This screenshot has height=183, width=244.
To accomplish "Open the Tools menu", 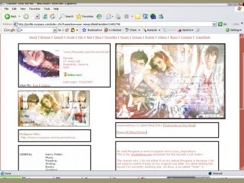I will coord(47,9).
